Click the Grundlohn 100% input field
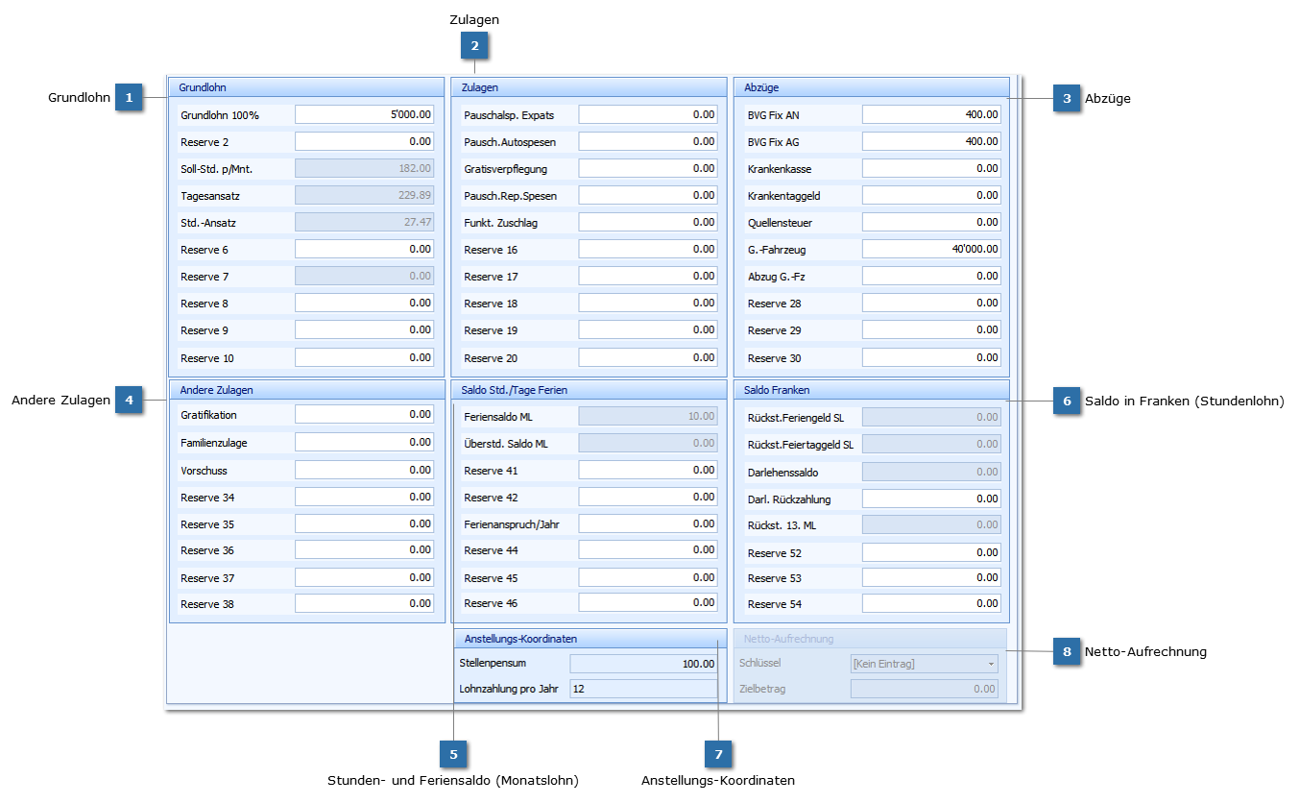 pos(364,114)
